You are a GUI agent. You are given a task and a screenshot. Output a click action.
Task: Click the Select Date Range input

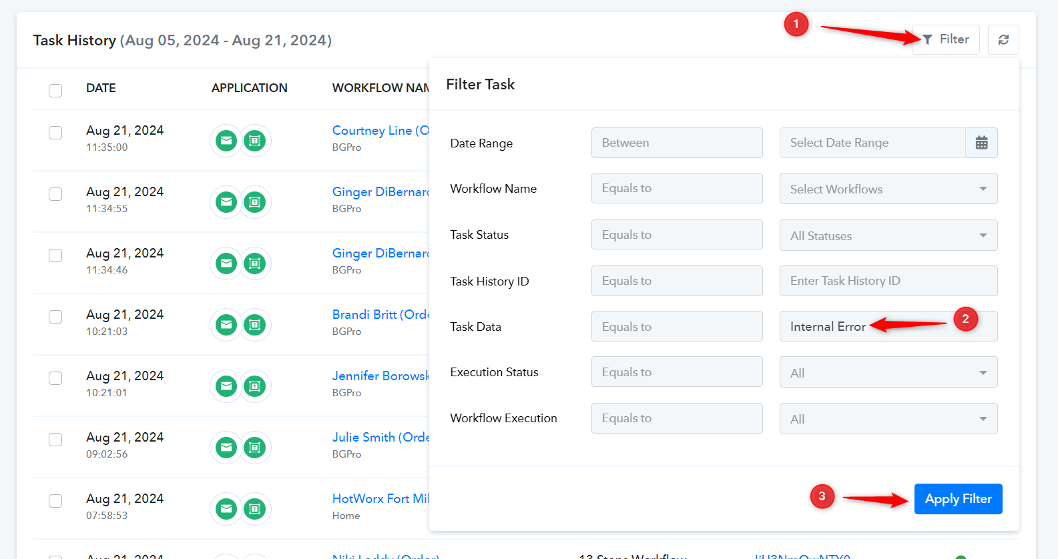872,143
